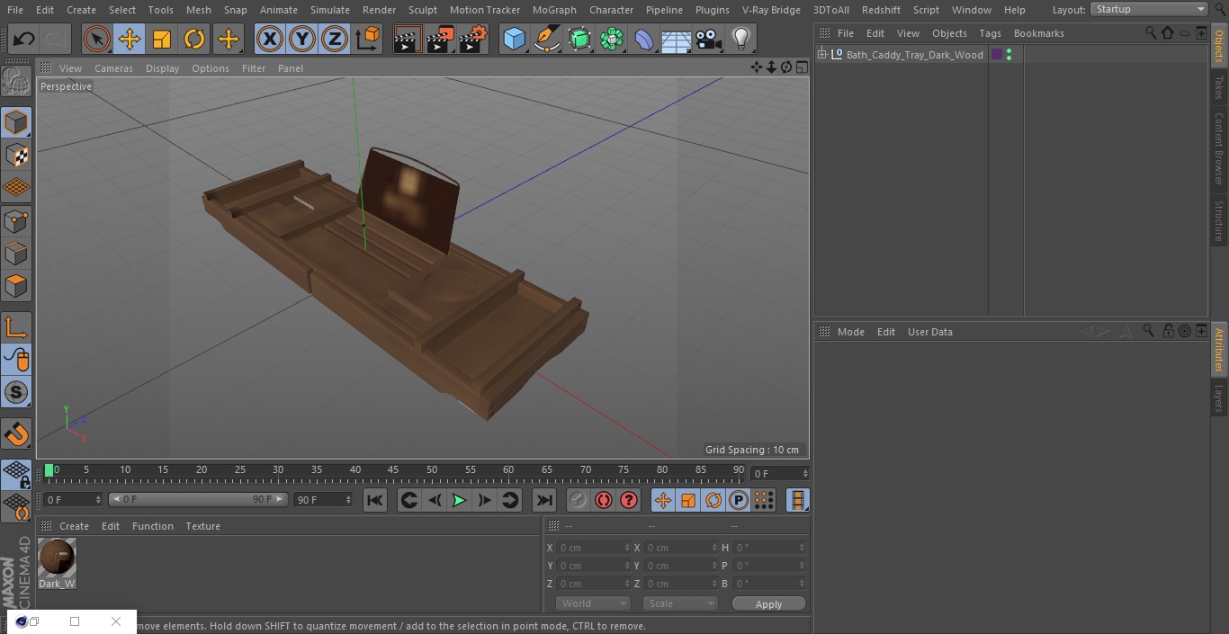This screenshot has width=1229, height=634.
Task: Switch to Texture mode
Action: point(17,155)
